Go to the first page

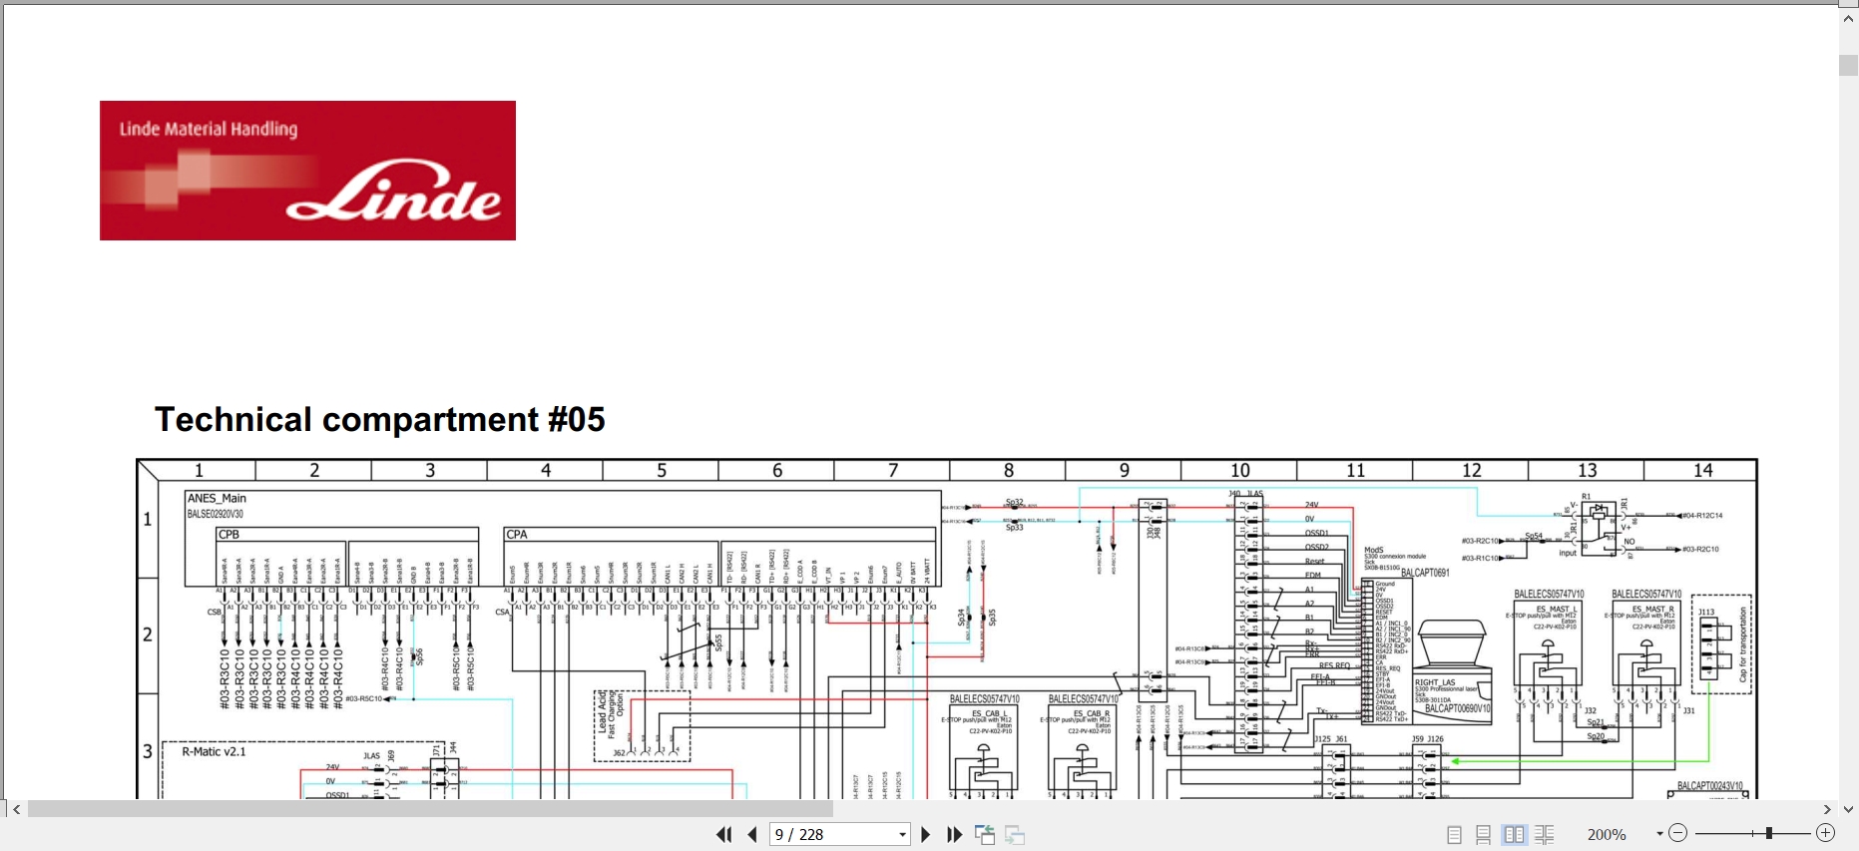(x=724, y=834)
